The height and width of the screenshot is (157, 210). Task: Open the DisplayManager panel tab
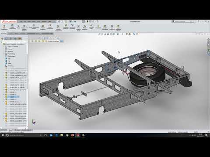tap(20, 38)
